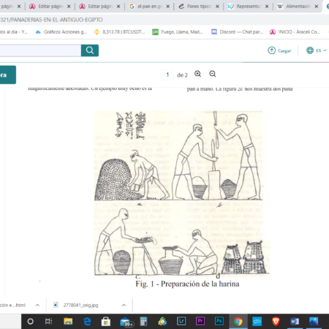Click the teal magnifier search button
The height and width of the screenshot is (329, 329).
click(x=90, y=50)
